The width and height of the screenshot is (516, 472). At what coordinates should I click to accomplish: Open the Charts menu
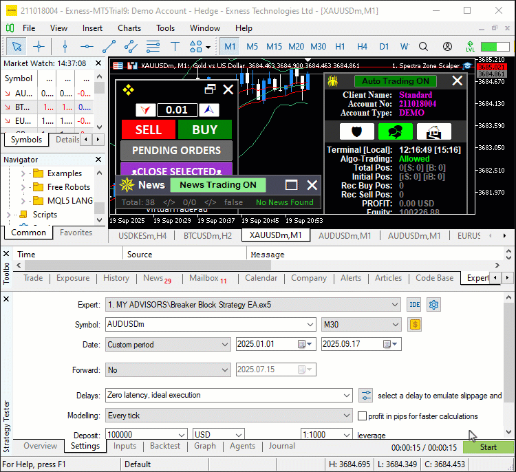point(129,28)
